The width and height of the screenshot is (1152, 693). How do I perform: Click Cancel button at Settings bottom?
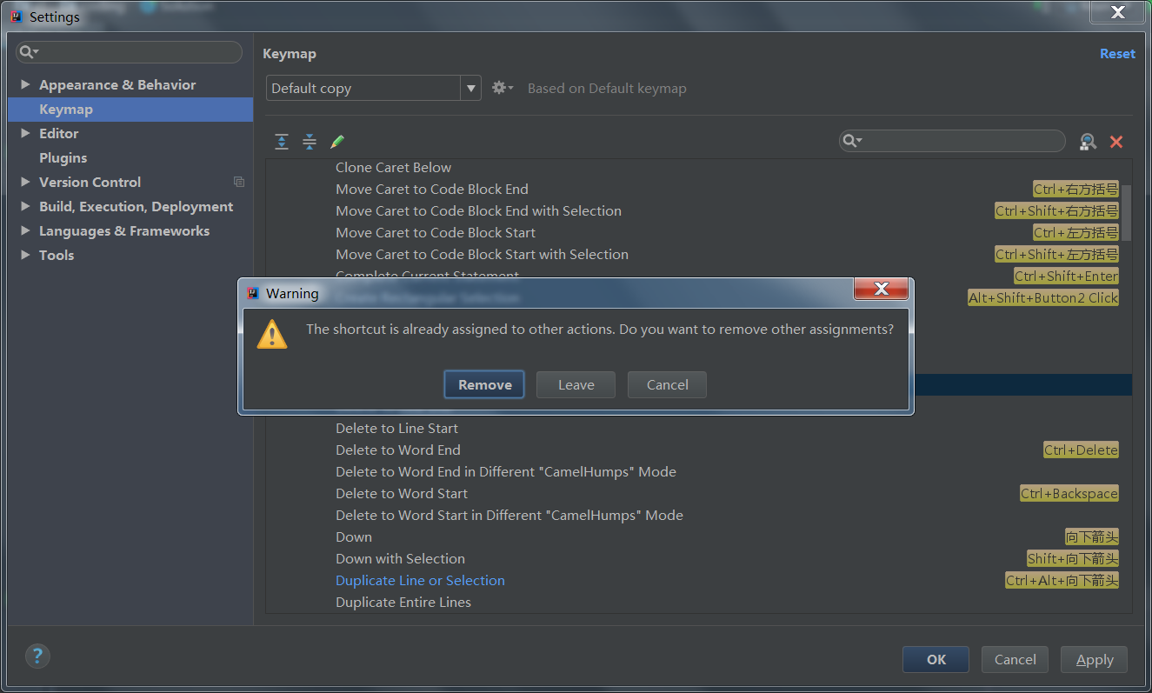pos(1015,659)
